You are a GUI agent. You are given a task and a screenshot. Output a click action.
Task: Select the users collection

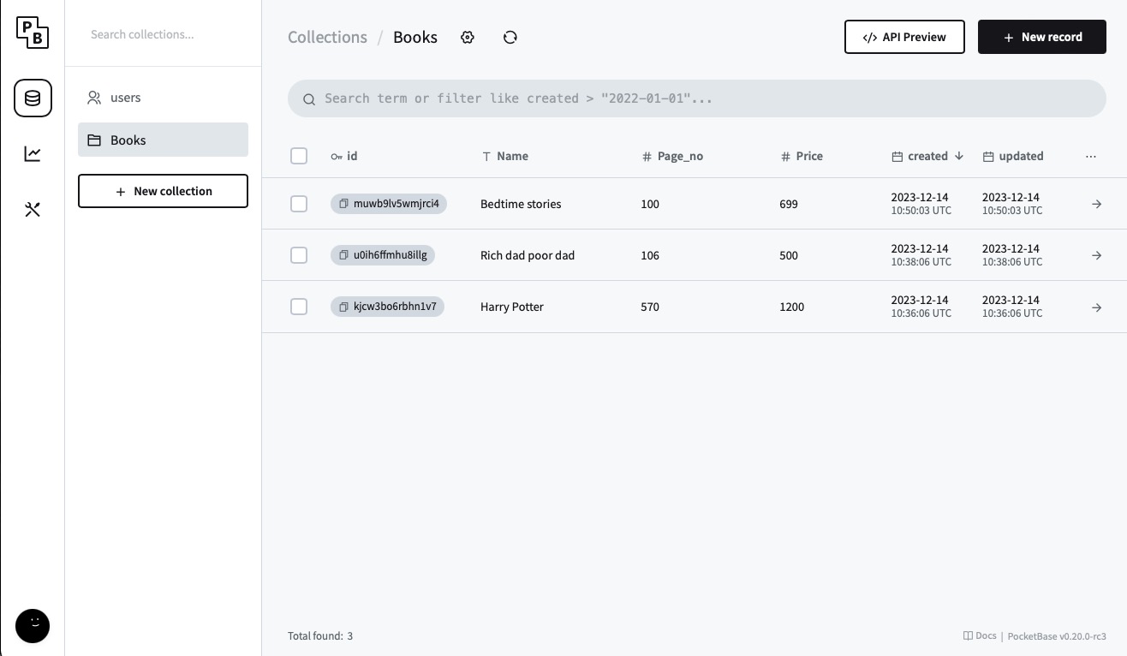point(125,98)
